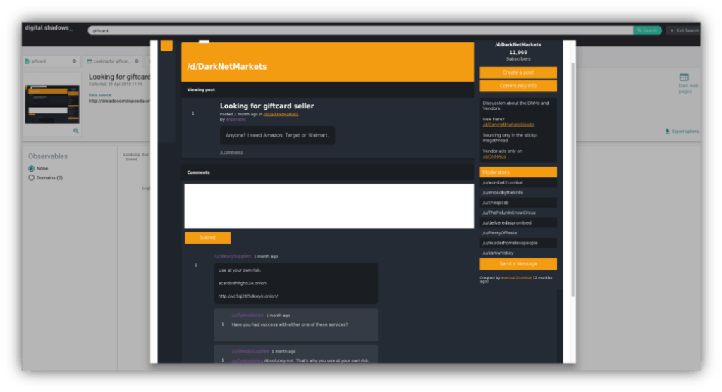Screen dimensions: 722x392
Task: Click the 11,969 subscribers count
Action: (518, 52)
